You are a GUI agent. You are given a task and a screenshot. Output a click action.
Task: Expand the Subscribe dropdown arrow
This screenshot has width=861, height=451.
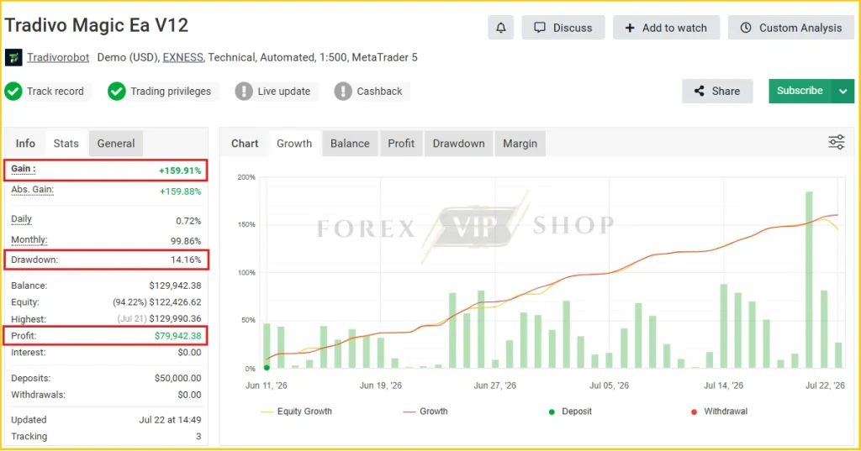point(843,91)
